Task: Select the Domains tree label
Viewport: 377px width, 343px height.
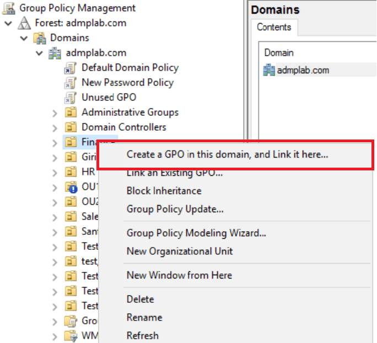Action: coord(69,38)
